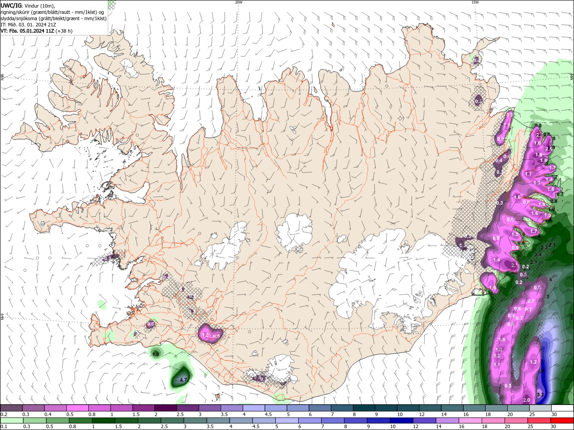
Task: Click the '(+38 h)' forecast offset text
Action: pyautogui.click(x=64, y=31)
